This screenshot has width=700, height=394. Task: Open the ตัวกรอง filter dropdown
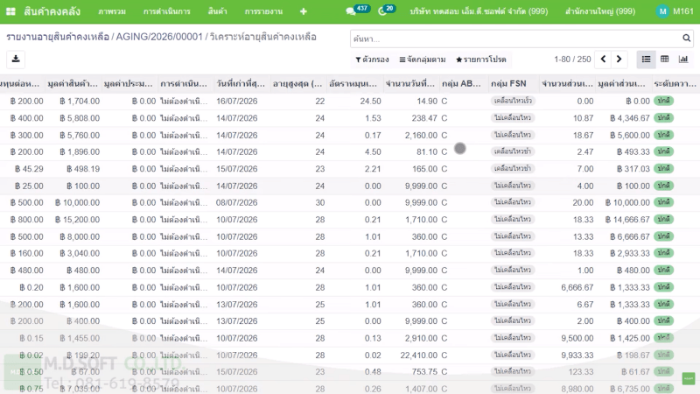[373, 60]
